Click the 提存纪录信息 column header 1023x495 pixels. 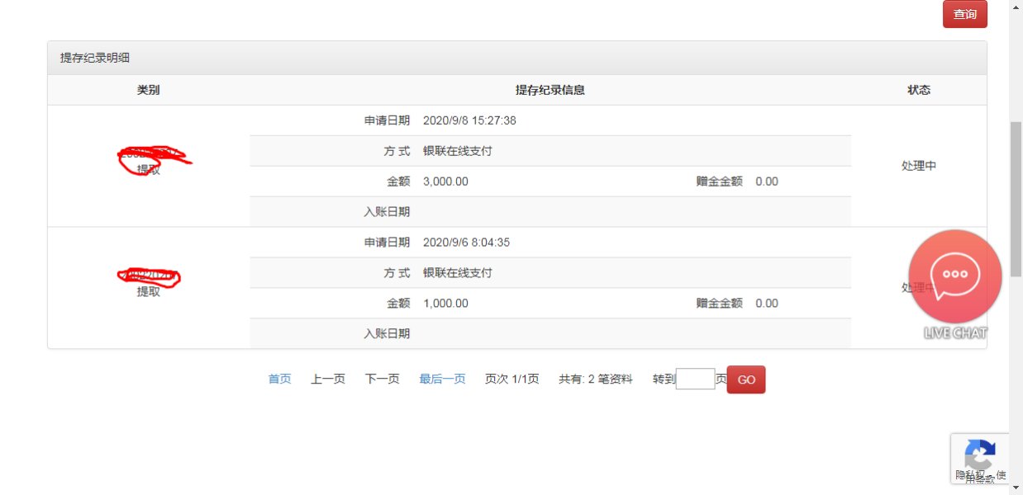tap(550, 90)
